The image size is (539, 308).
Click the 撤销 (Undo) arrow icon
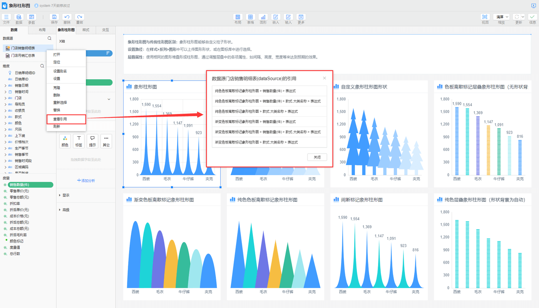click(x=67, y=17)
